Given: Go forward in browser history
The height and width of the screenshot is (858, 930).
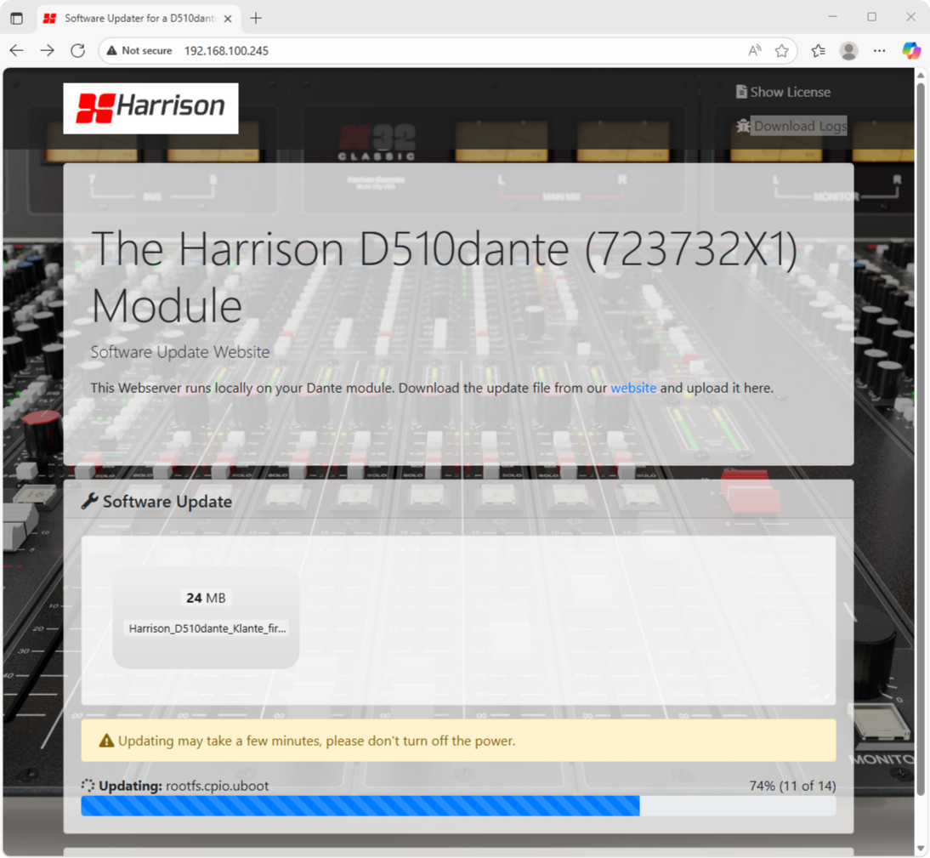Looking at the screenshot, I should click(x=47, y=50).
